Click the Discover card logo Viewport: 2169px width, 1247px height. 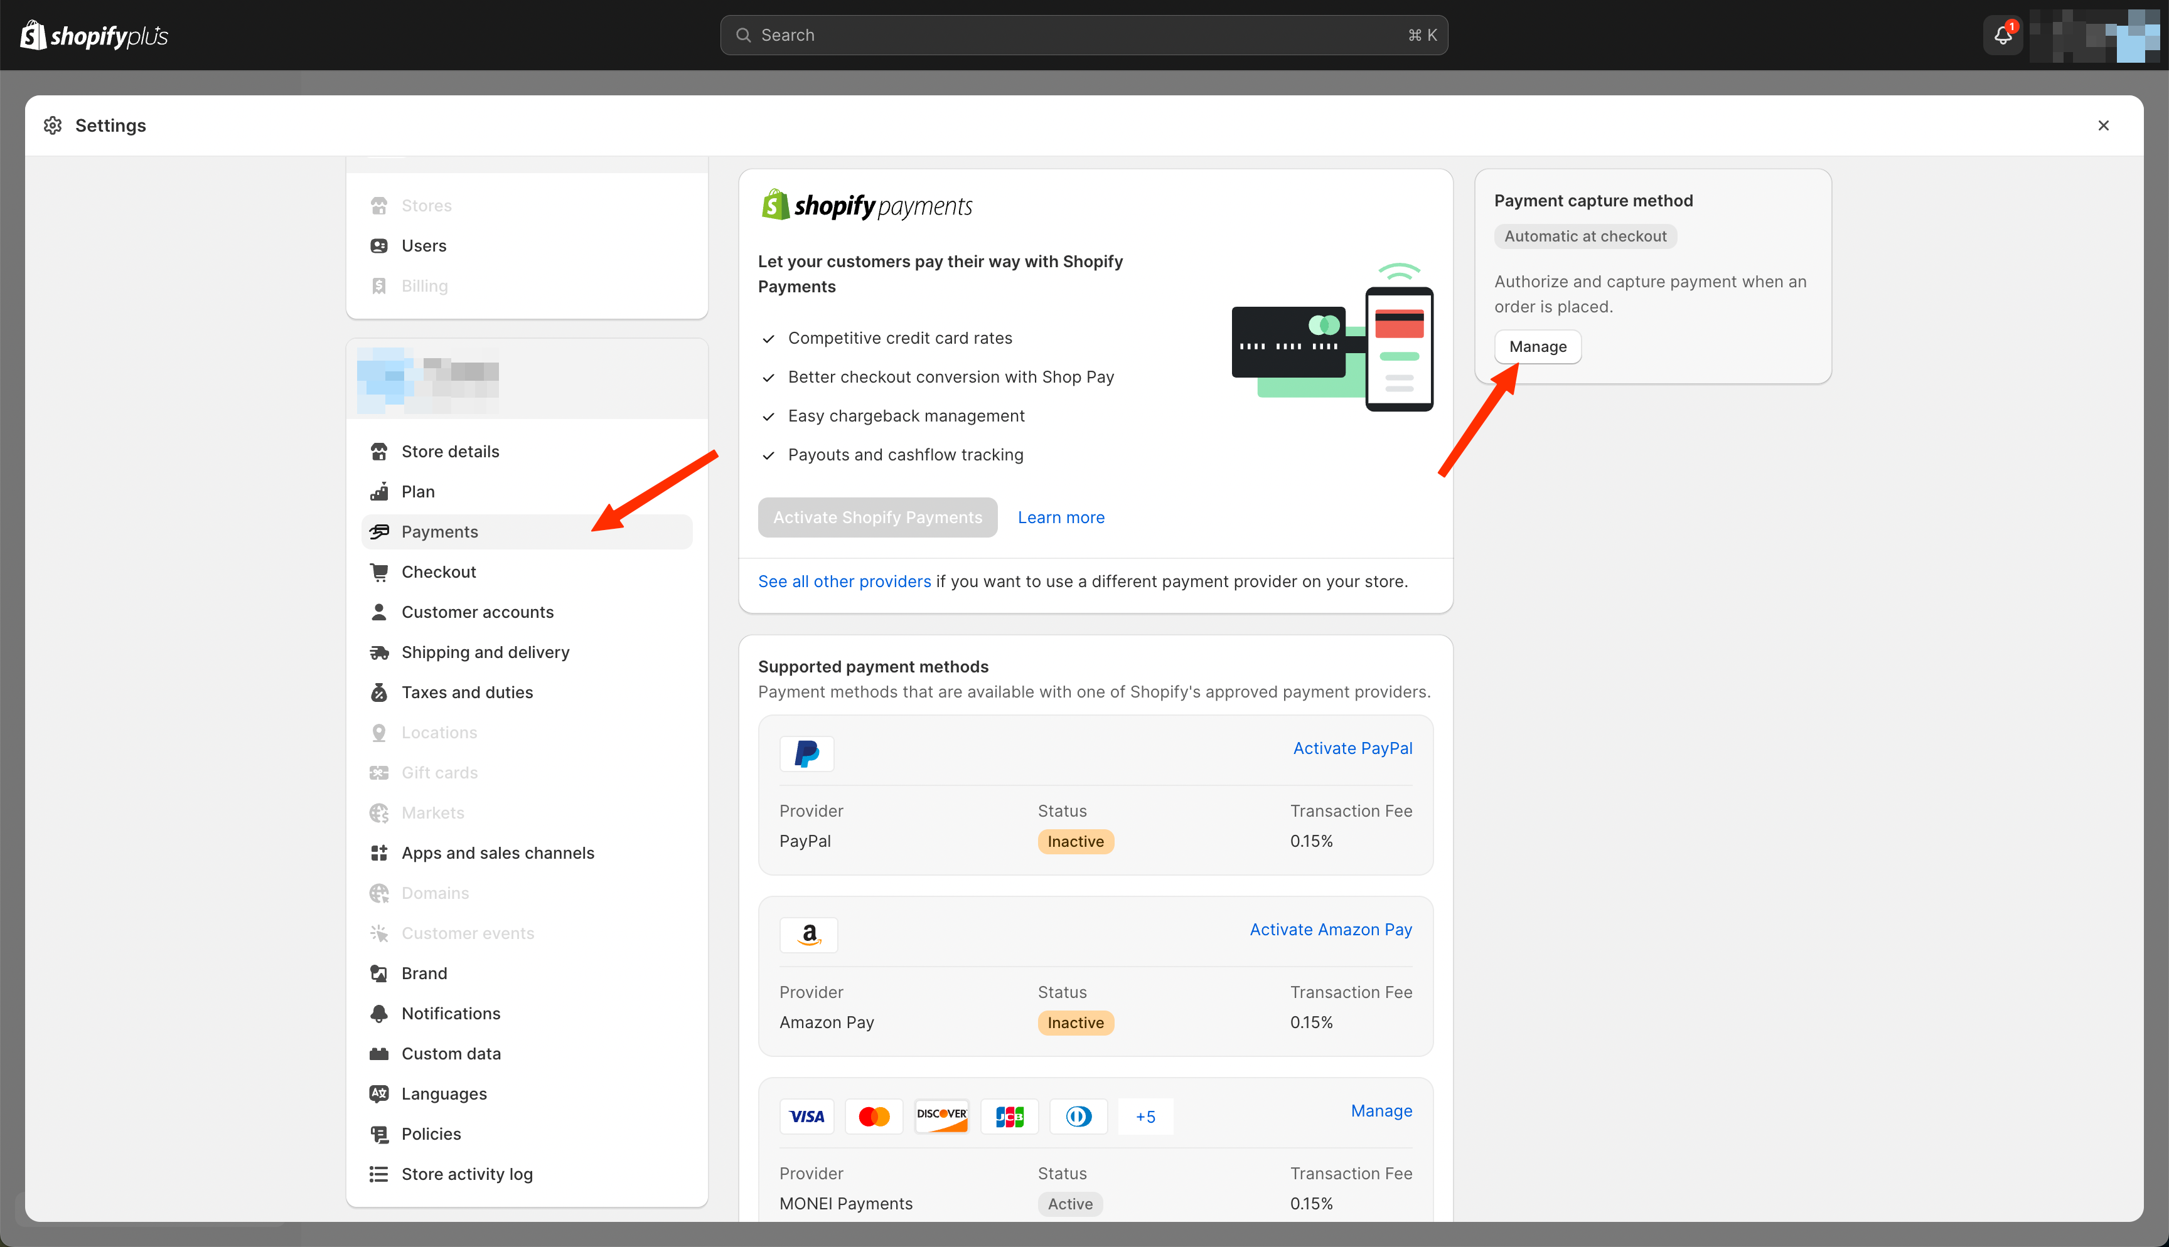pyautogui.click(x=941, y=1117)
